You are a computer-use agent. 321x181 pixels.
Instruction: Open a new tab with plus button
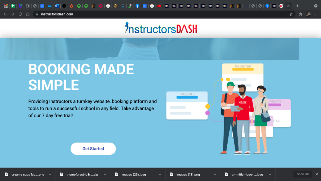297,6
